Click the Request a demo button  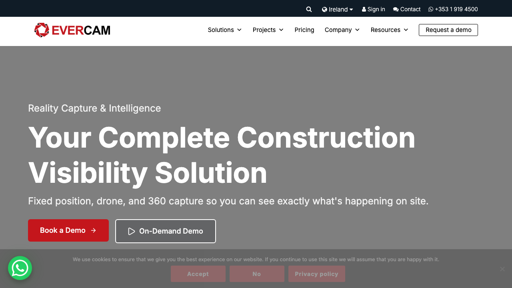point(448,30)
